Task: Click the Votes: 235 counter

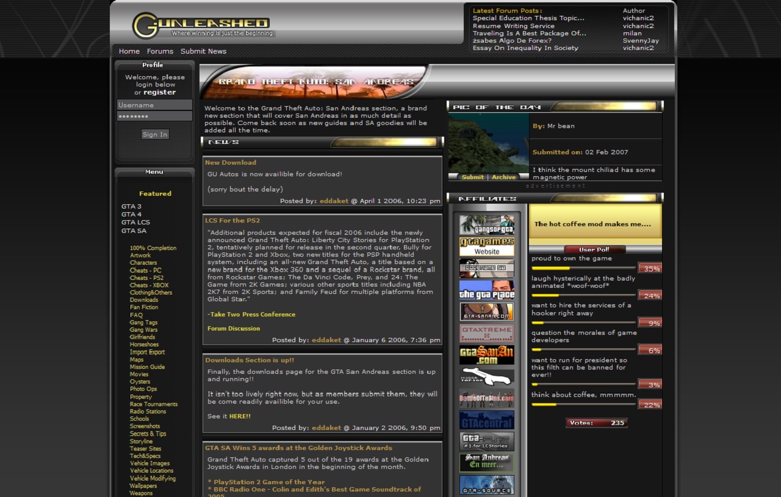Action: pyautogui.click(x=596, y=423)
